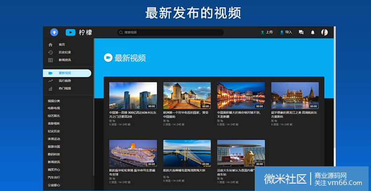Click the 上传 upload button
This screenshot has width=371, height=191.
click(267, 32)
